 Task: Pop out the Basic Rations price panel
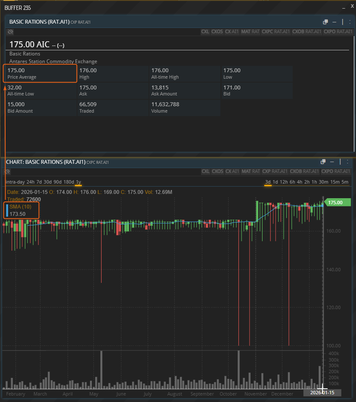pyautogui.click(x=325, y=22)
